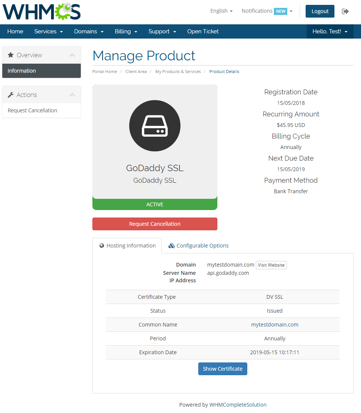Switch to the Hosting Information tab
Screen dimensions: 361x413
click(127, 246)
